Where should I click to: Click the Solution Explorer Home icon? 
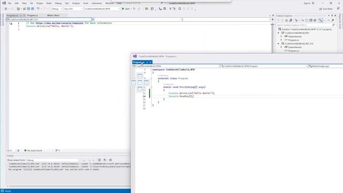(286, 20)
